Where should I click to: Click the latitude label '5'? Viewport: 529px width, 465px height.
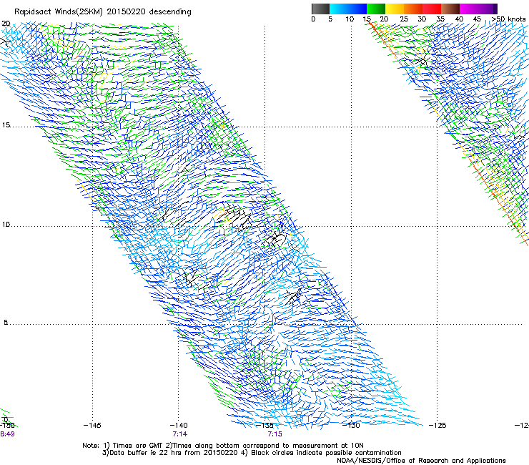[6, 323]
